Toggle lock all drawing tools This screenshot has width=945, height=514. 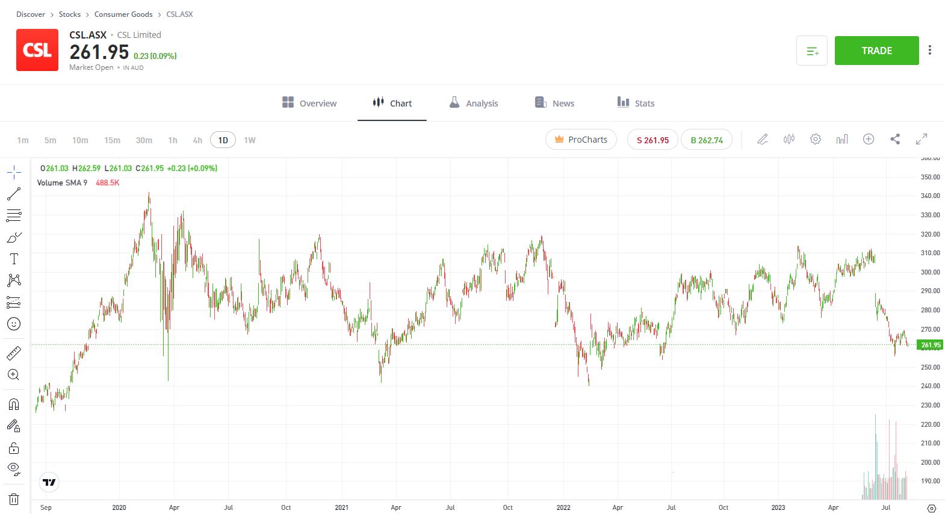pyautogui.click(x=14, y=448)
